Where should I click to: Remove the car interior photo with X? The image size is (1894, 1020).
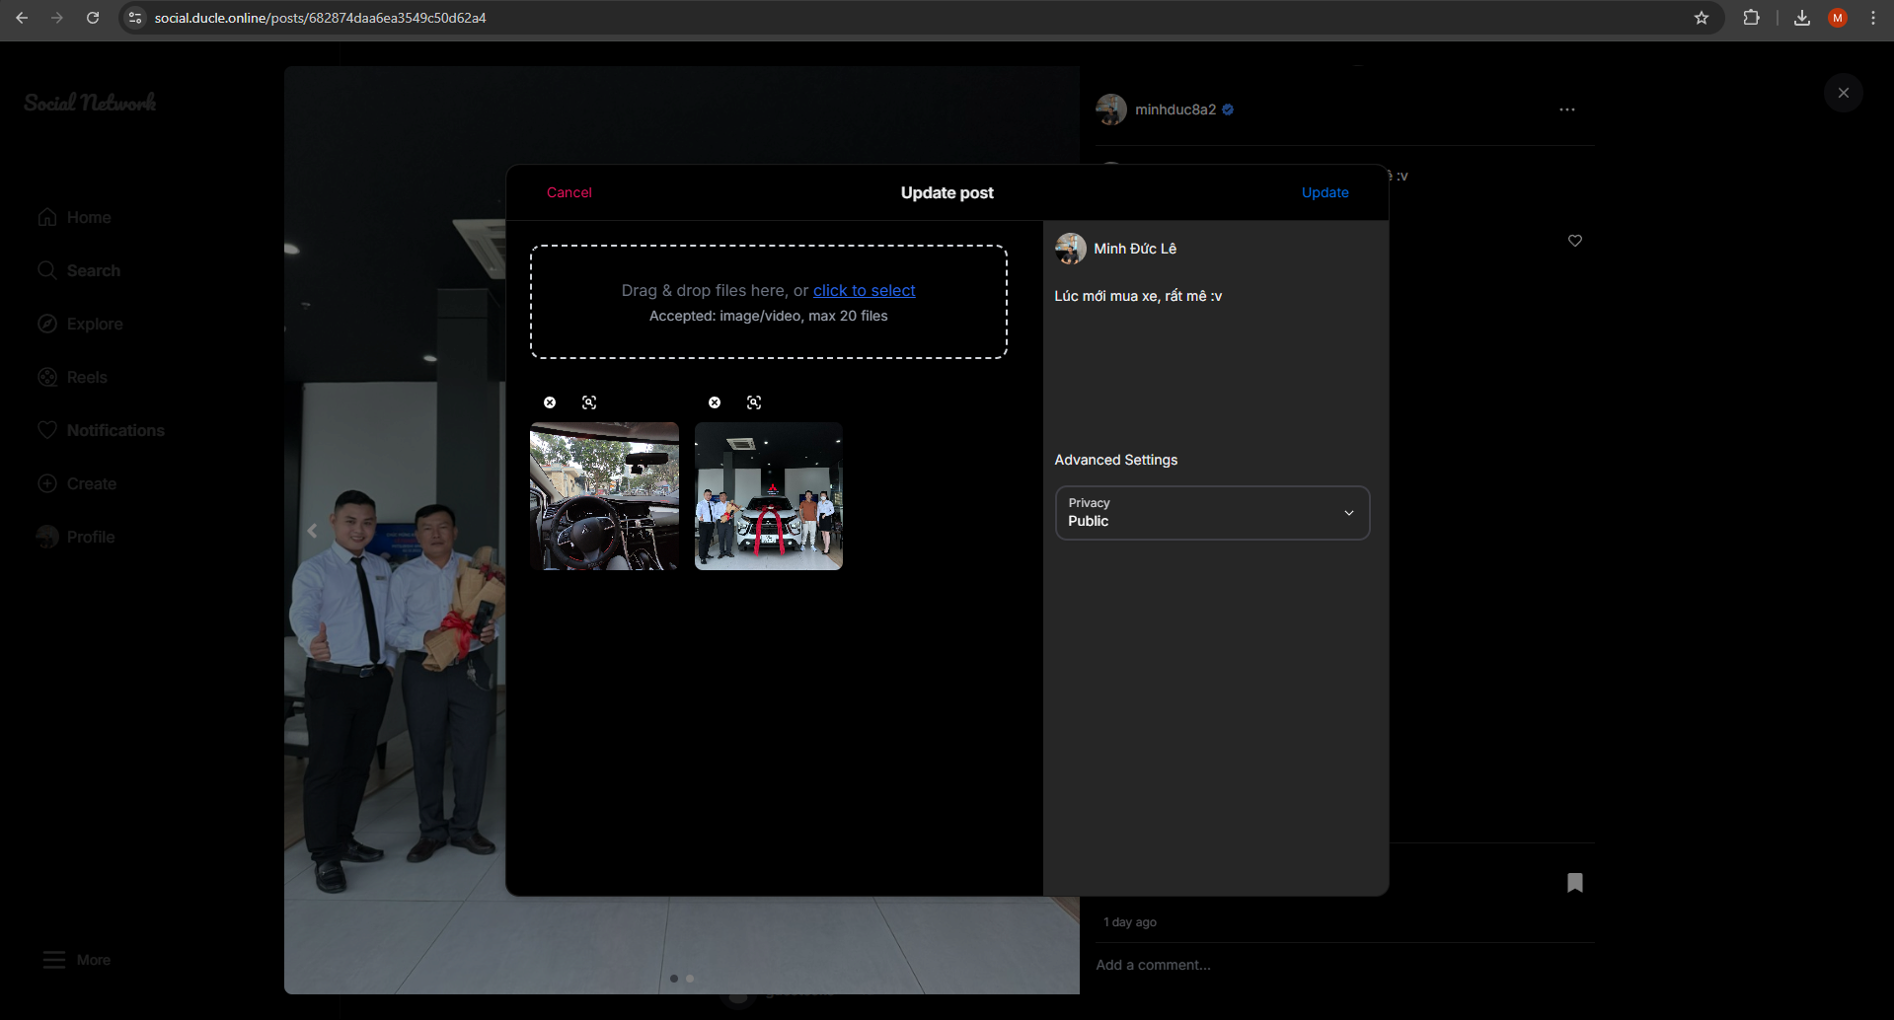pos(550,402)
